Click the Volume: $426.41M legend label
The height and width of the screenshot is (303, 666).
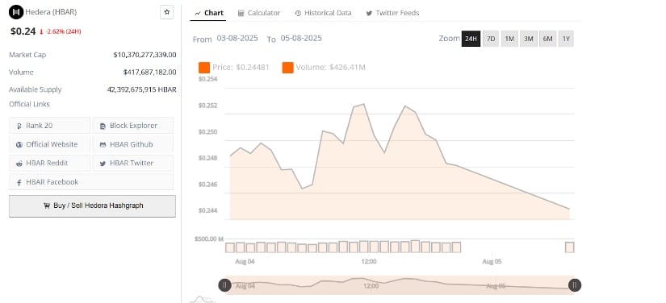click(x=330, y=68)
